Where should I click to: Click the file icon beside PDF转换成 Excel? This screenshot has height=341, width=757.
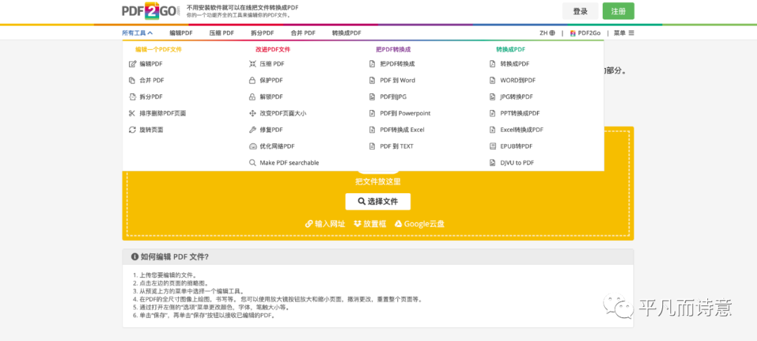[x=372, y=130]
